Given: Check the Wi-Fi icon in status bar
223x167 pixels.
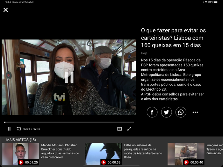Looking at the screenshot, I should (206, 2).
